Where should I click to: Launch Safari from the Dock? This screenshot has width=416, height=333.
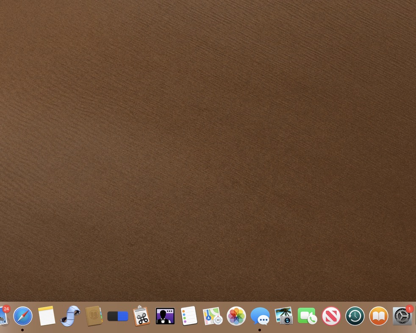point(23,316)
